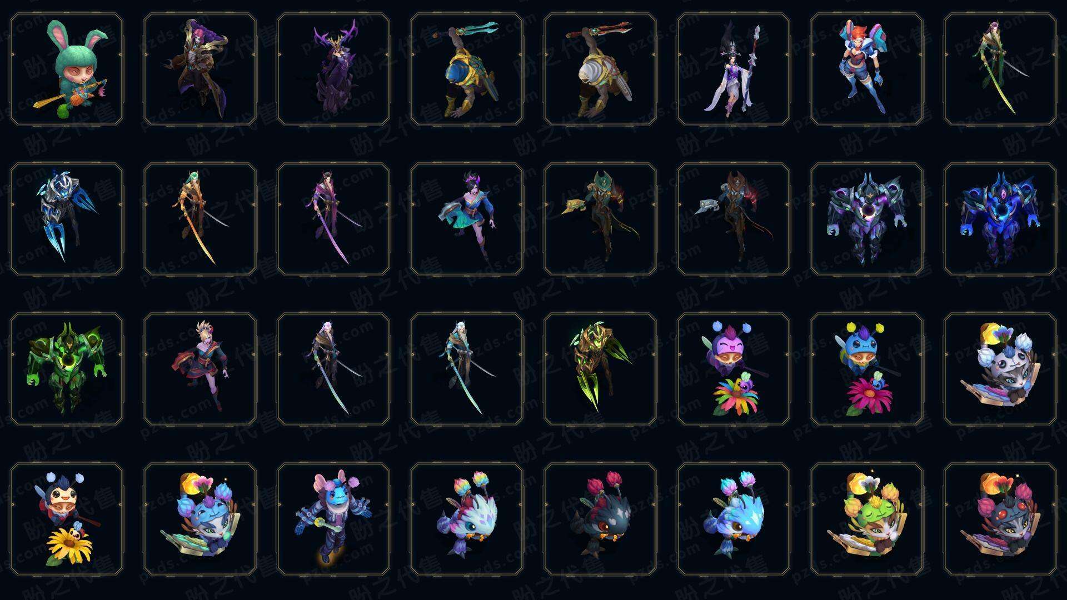Select the green-gold clawed armored warrior skin
Image resolution: width=1067 pixels, height=600 pixels.
[600, 369]
